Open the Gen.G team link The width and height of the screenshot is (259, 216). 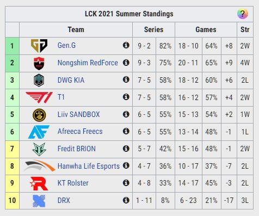(x=66, y=45)
